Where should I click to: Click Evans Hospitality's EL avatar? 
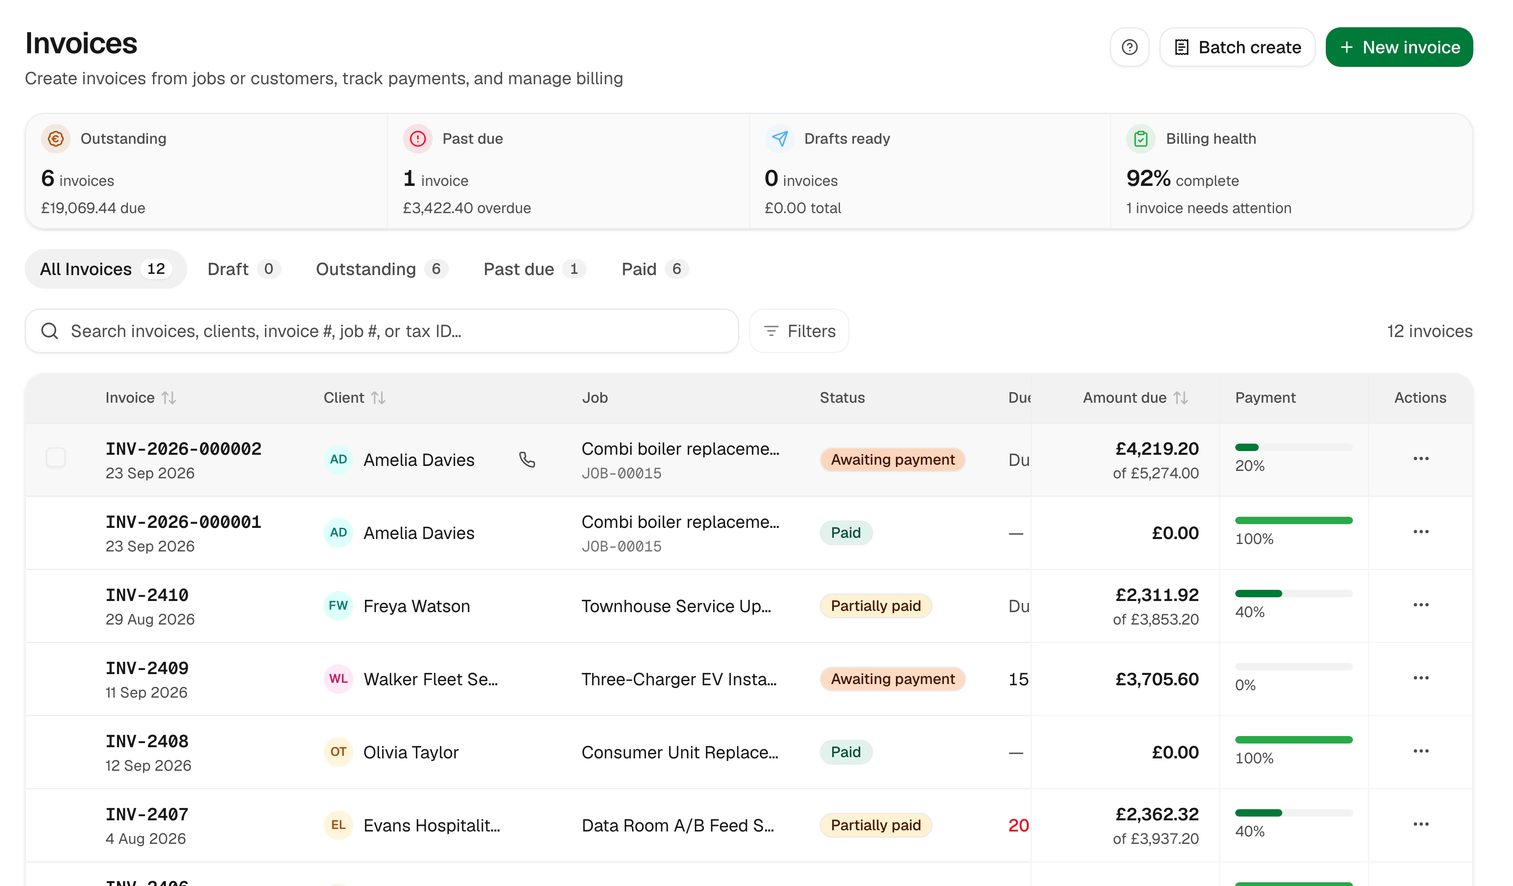tap(338, 825)
